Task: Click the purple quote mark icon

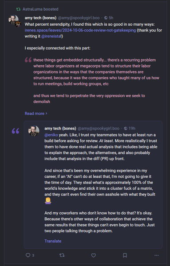Action: pyautogui.click(x=16, y=131)
